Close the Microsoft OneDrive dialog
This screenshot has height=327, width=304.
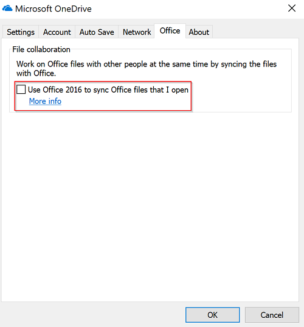click(x=292, y=9)
